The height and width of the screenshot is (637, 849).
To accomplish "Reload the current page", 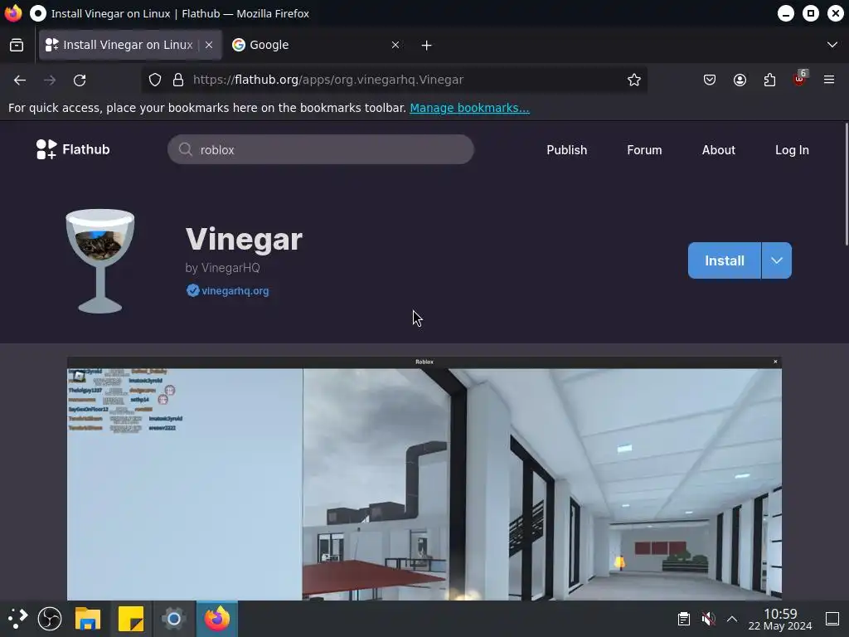I will click(x=80, y=80).
